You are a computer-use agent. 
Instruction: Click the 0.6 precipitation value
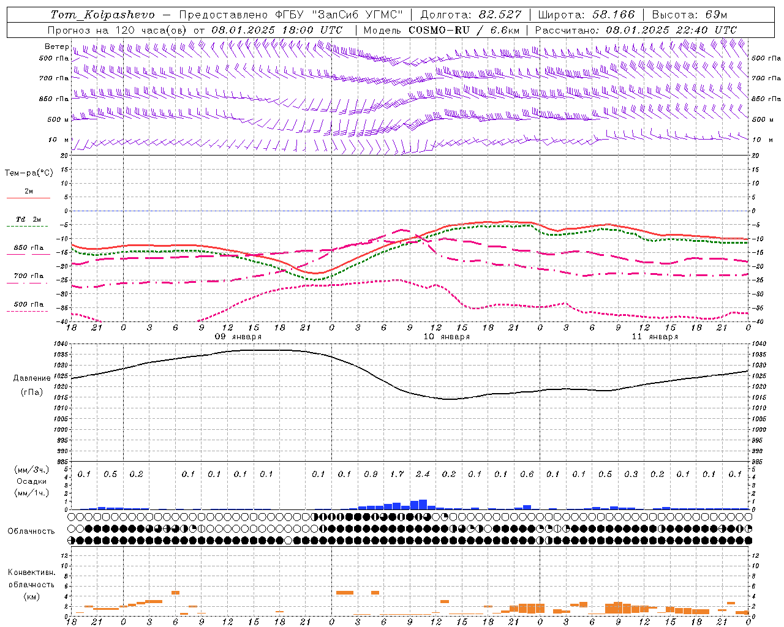527,474
